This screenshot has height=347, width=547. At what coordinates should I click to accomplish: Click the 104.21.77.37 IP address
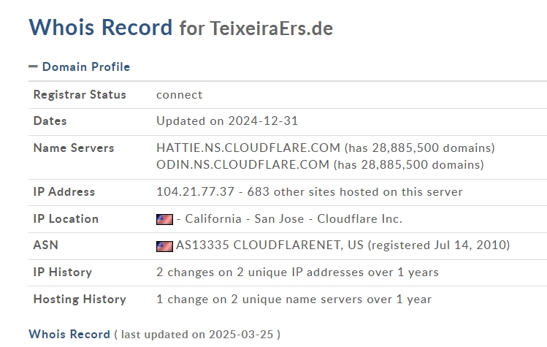(x=195, y=192)
